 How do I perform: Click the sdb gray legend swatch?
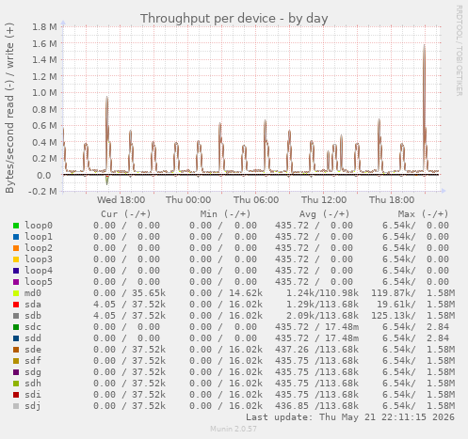(x=16, y=316)
